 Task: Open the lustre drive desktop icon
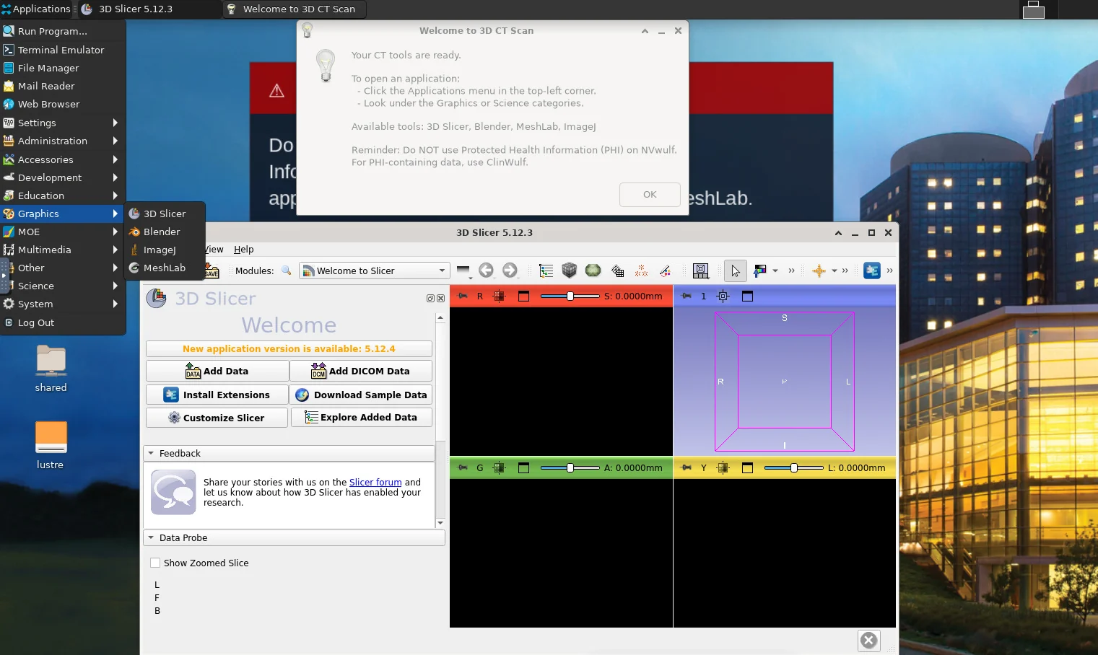point(51,445)
